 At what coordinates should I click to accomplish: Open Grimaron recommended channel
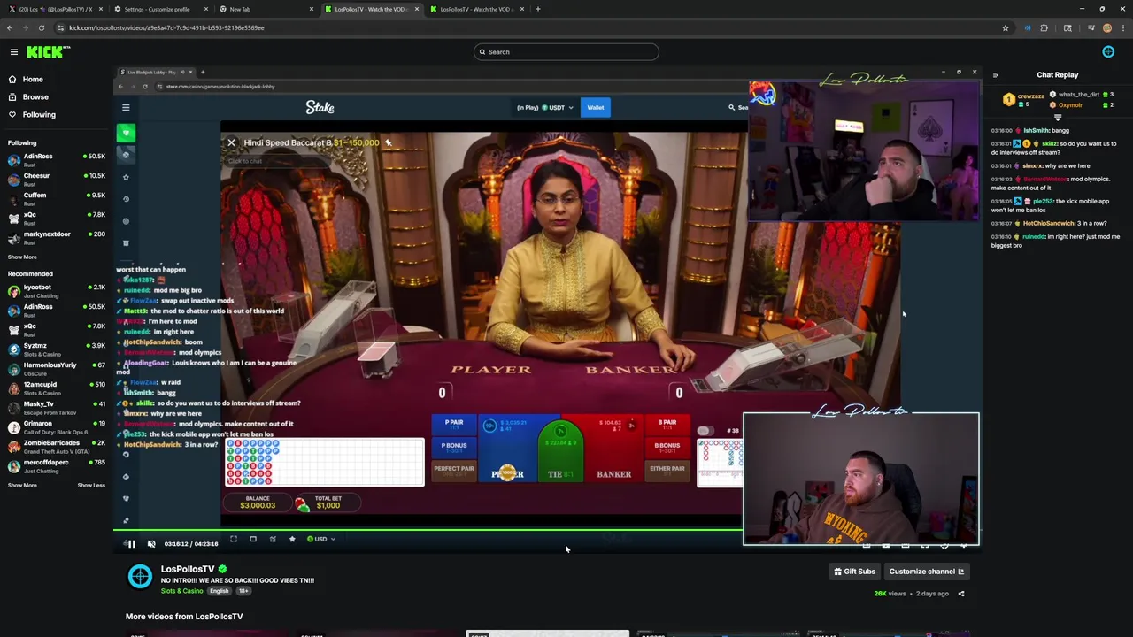[58, 426]
